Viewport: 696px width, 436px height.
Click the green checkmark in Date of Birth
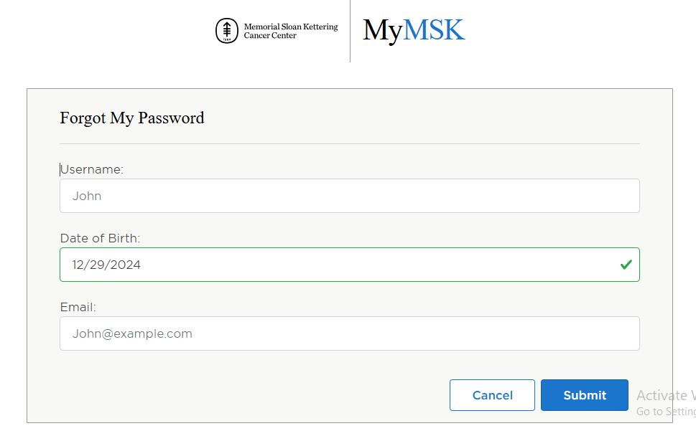tap(626, 265)
